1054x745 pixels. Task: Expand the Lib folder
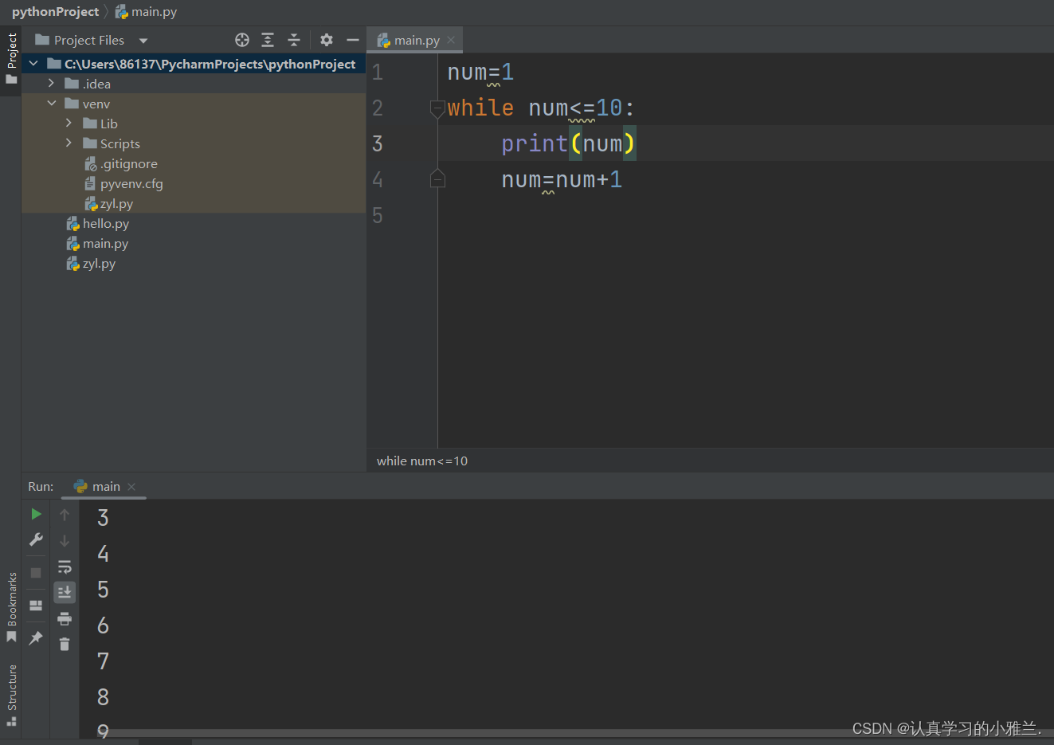(x=69, y=123)
